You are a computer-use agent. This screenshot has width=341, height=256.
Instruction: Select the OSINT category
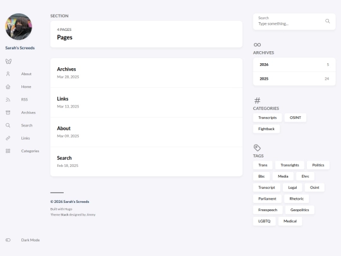[296, 118]
